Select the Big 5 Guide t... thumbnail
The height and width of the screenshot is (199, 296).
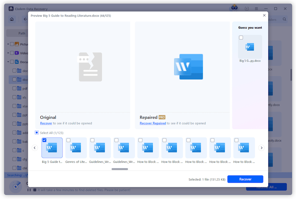(52, 148)
